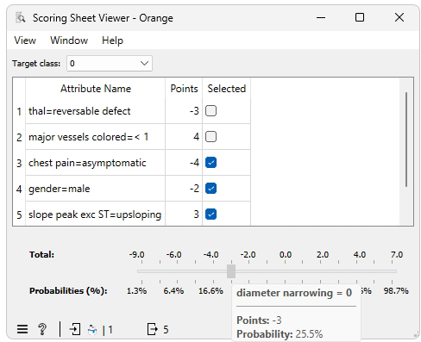Click the Scoring Sheet Viewer title bar icon
This screenshot has width=421, height=342.
(x=21, y=18)
